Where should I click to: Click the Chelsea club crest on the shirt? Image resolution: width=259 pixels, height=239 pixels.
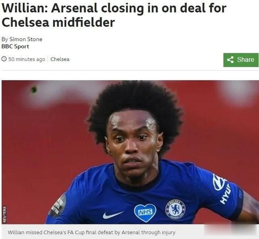click(175, 209)
